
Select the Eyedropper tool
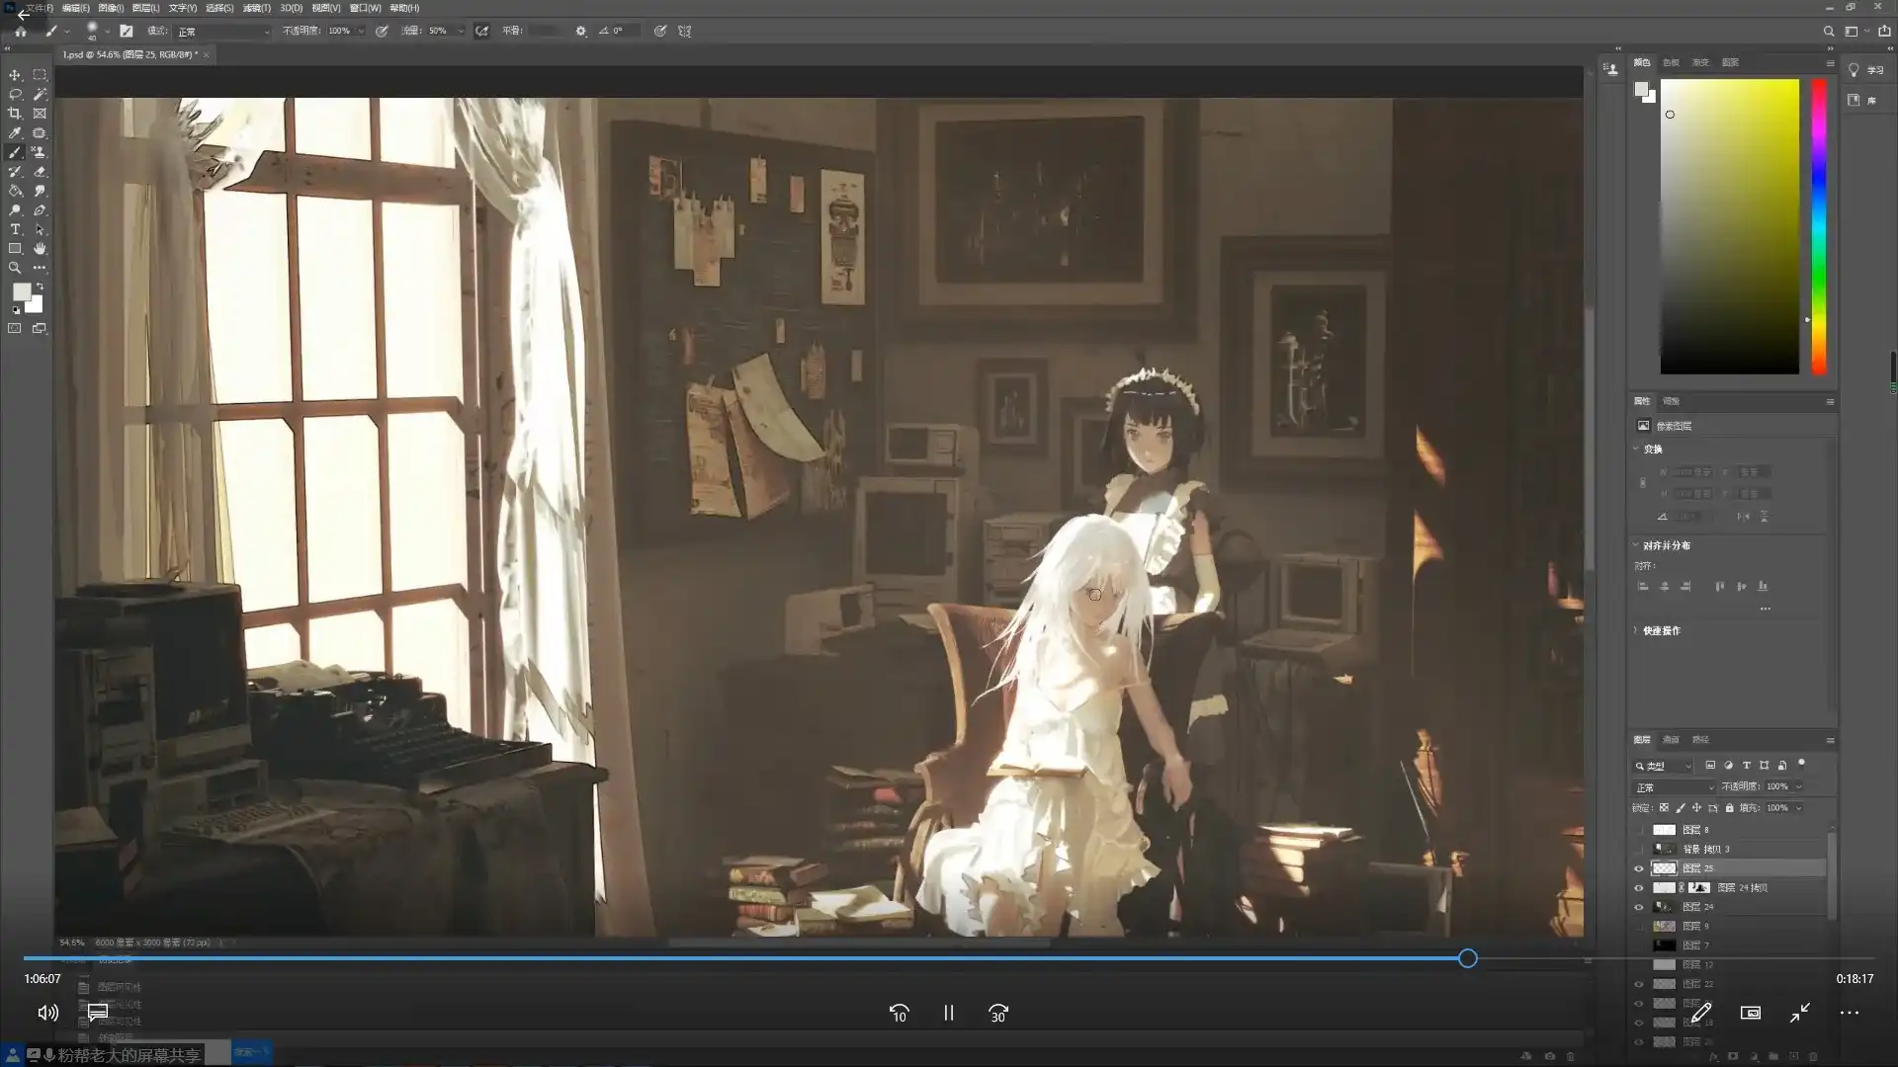[15, 133]
